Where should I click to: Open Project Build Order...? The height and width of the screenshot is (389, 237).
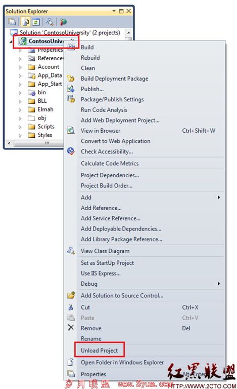[107, 185]
